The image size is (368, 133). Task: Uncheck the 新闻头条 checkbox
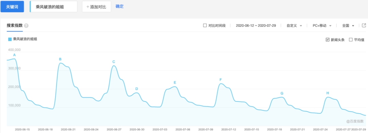(x=328, y=40)
